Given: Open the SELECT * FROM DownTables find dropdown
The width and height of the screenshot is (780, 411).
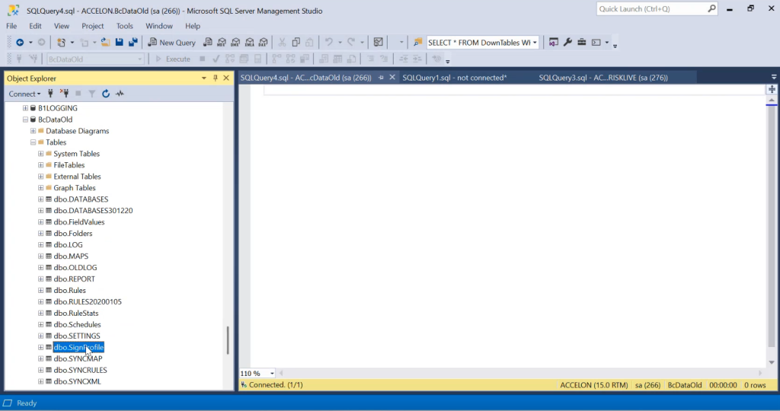Looking at the screenshot, I should pyautogui.click(x=535, y=43).
